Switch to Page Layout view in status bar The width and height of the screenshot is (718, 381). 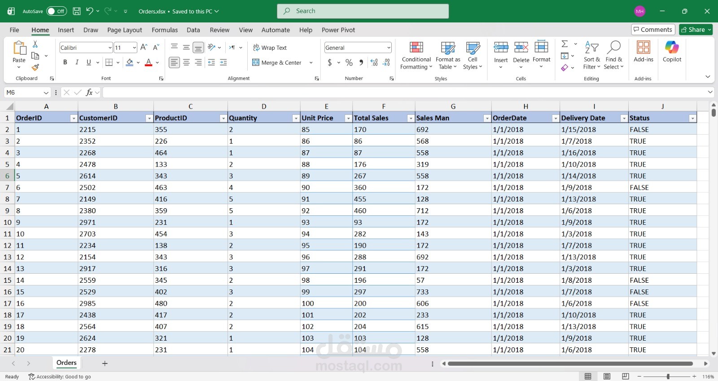coord(607,377)
